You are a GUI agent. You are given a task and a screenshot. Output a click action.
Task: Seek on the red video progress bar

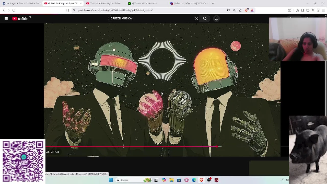tap(133, 147)
